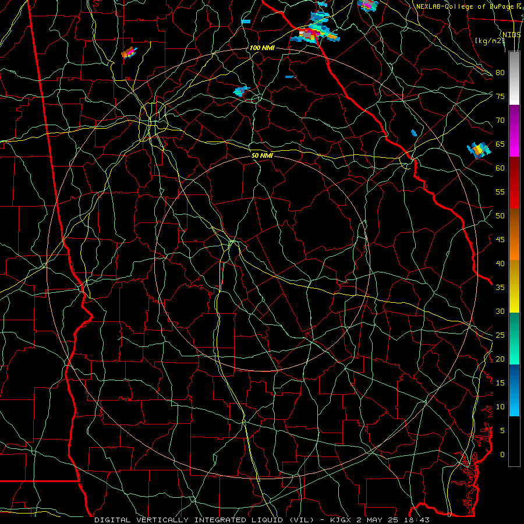Click the NIDS label above the scale
524x524 pixels.
512,35
